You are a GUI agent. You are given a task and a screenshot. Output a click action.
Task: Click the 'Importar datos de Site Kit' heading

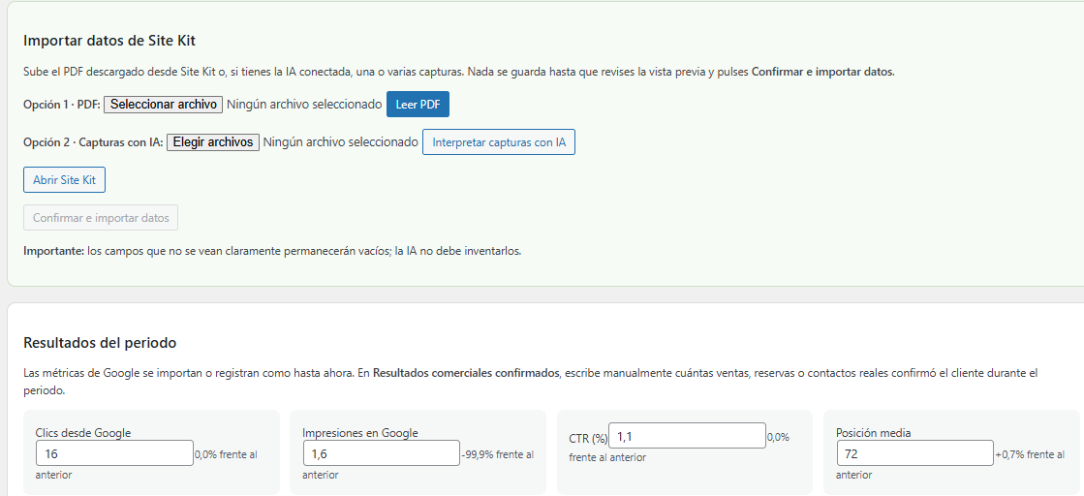coord(109,40)
